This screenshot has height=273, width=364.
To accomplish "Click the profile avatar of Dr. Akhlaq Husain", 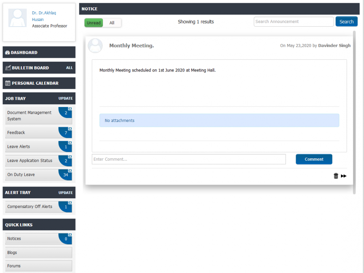I will click(x=17, y=18).
